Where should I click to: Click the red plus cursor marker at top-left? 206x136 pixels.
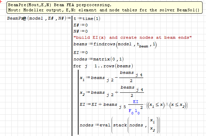(1, 2)
